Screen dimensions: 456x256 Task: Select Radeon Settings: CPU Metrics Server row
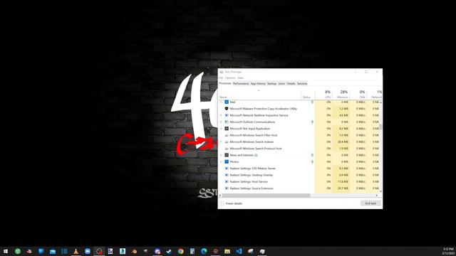[x=299, y=169]
